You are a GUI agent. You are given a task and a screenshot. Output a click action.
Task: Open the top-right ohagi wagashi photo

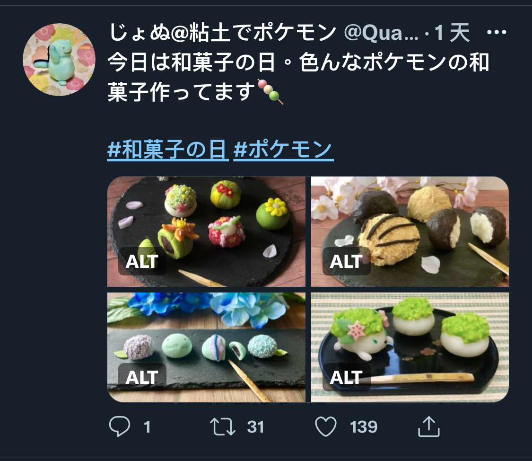410,231
